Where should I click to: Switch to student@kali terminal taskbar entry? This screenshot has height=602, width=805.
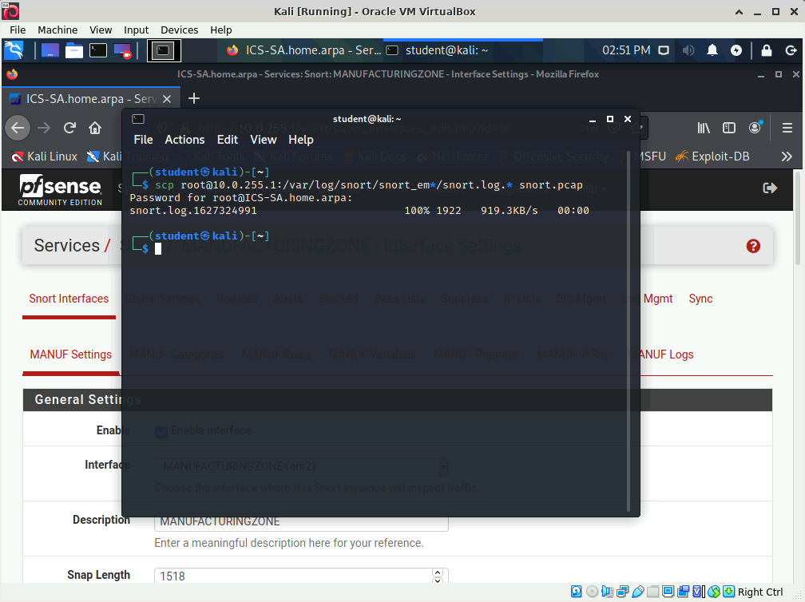pyautogui.click(x=462, y=50)
